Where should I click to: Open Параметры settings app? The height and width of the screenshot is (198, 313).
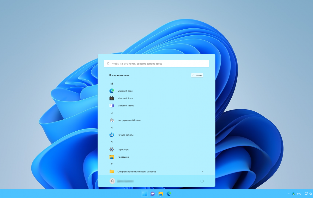click(x=123, y=150)
